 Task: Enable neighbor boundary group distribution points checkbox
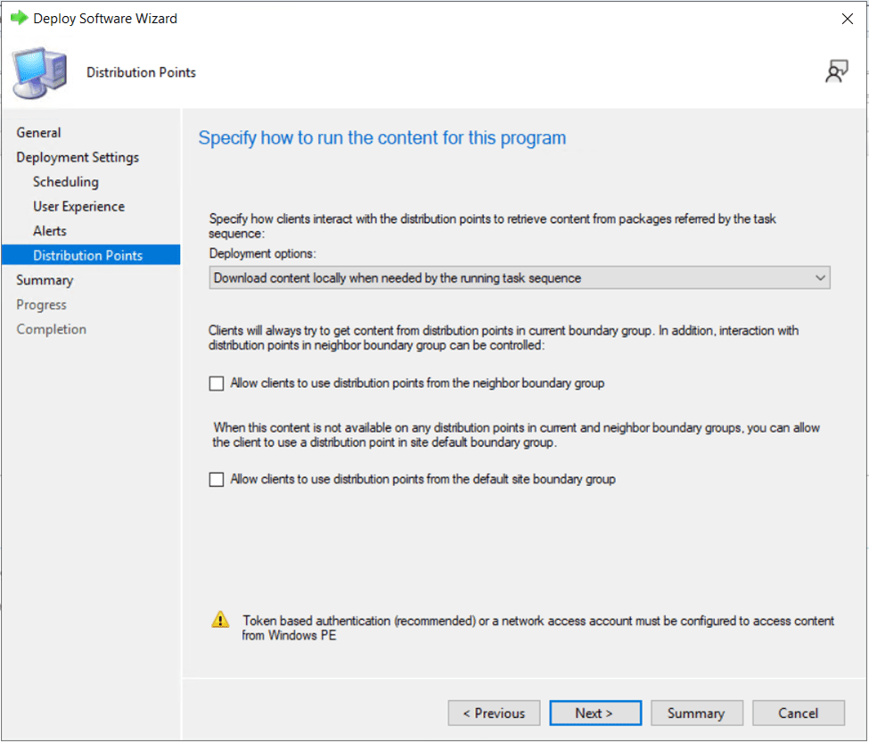tap(217, 384)
